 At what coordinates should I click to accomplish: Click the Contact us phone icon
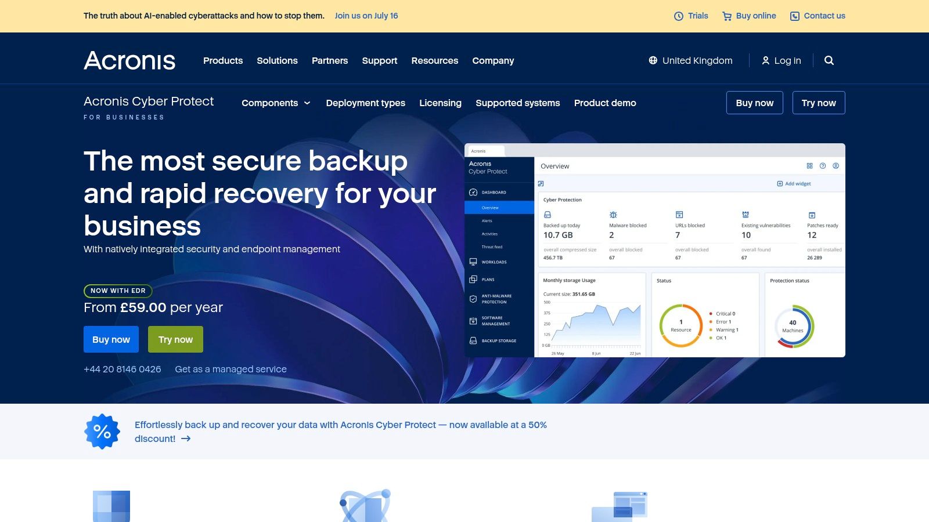point(795,16)
